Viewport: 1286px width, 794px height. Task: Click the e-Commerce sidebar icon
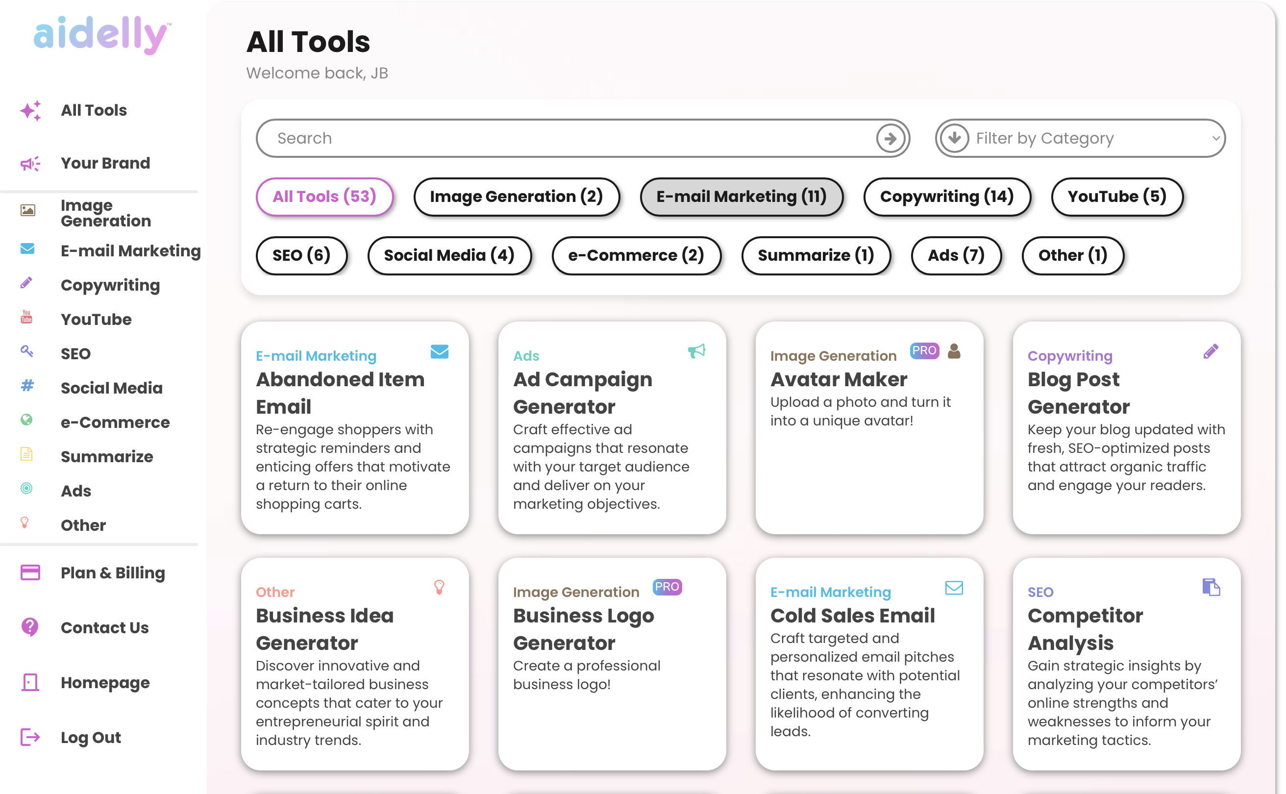point(27,422)
